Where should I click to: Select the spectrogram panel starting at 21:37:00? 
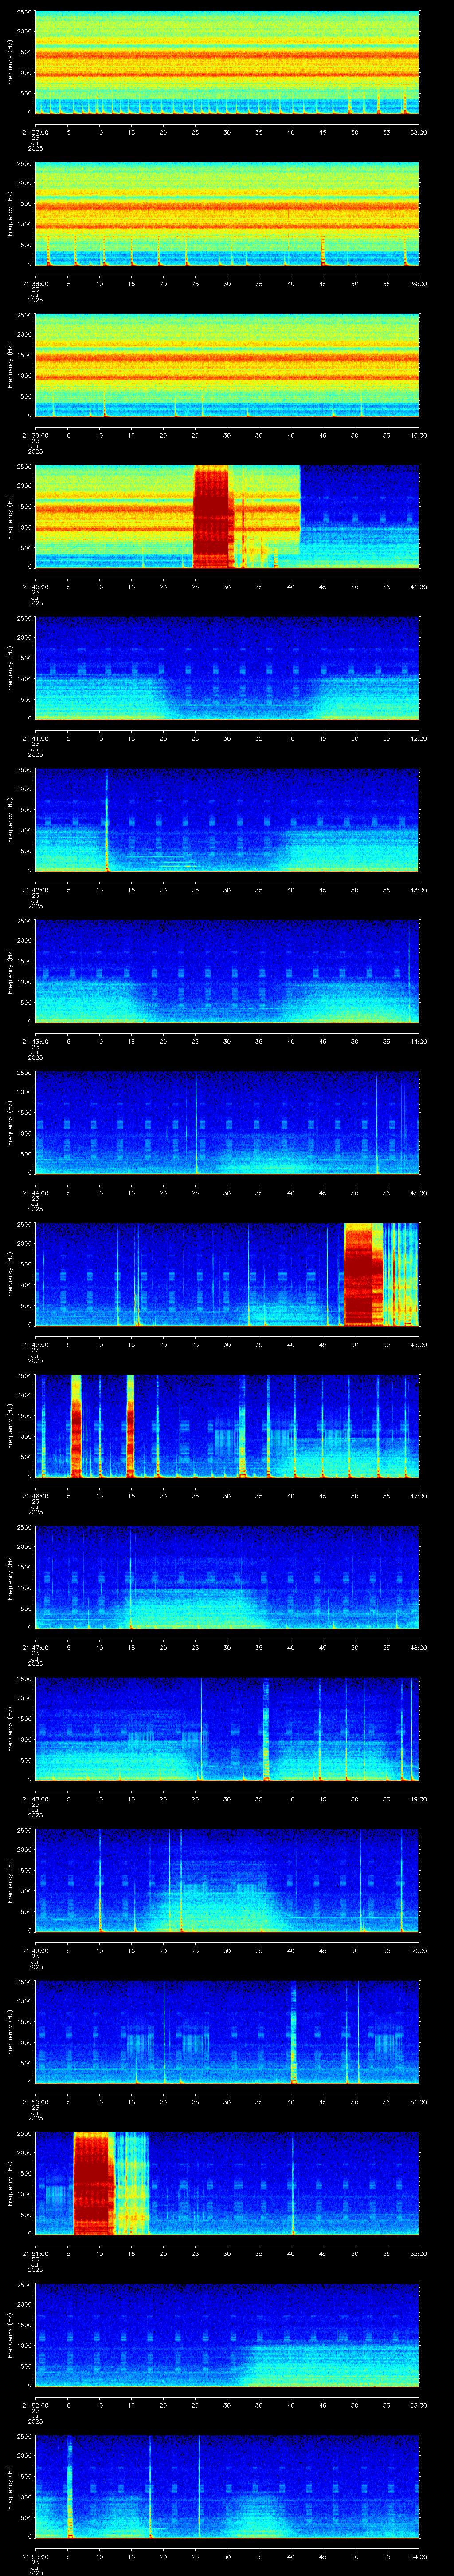pyautogui.click(x=227, y=62)
